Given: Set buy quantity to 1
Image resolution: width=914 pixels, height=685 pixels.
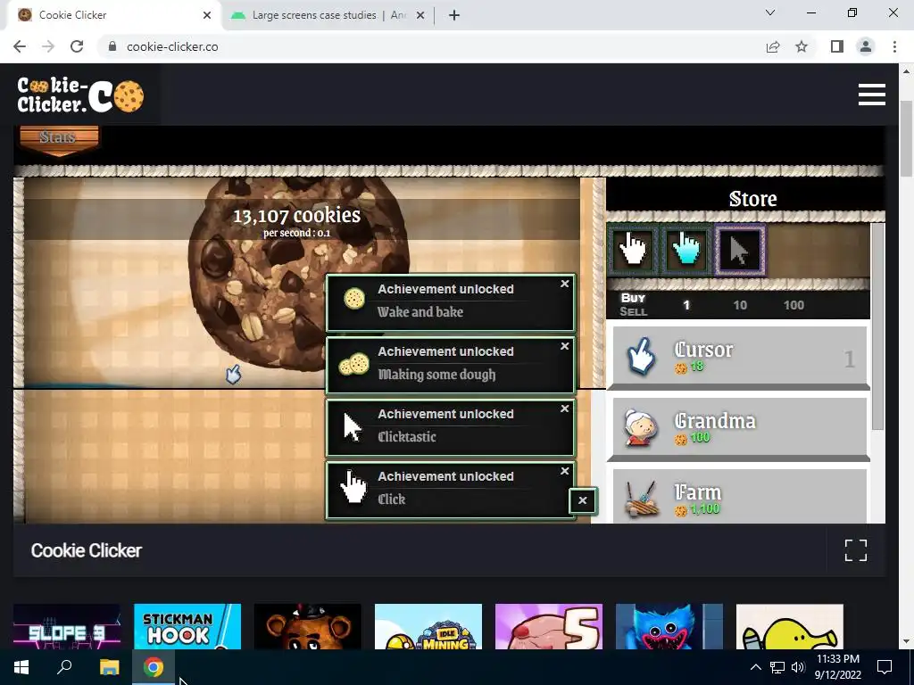Looking at the screenshot, I should (686, 305).
